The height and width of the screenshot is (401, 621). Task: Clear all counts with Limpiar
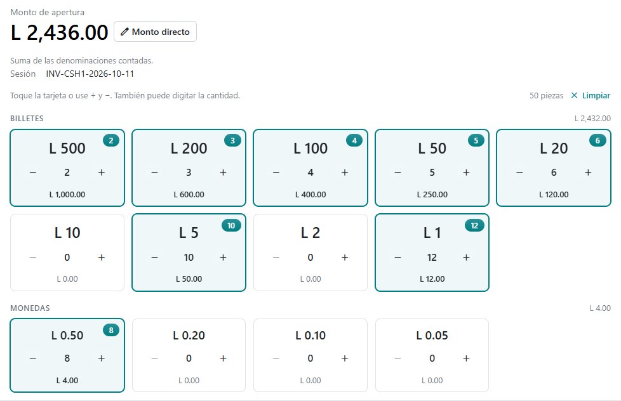(591, 95)
